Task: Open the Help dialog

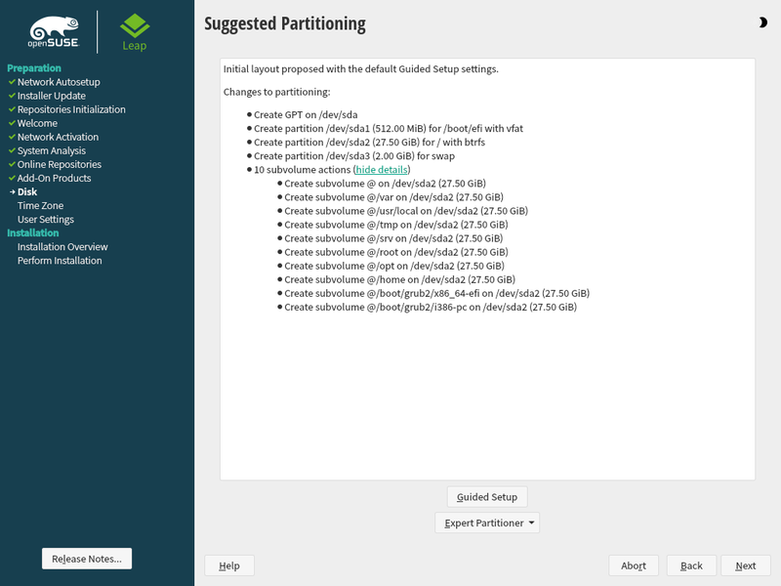Action: pos(229,565)
